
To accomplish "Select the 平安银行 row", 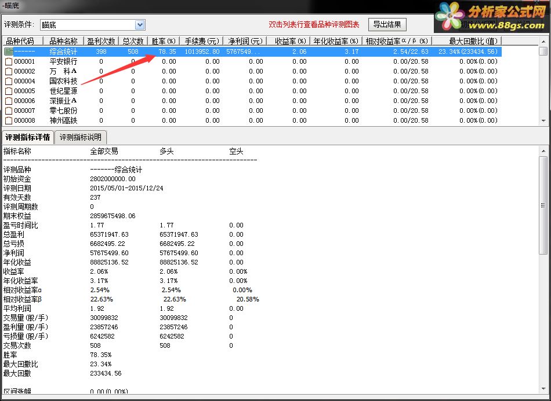I will click(252, 61).
